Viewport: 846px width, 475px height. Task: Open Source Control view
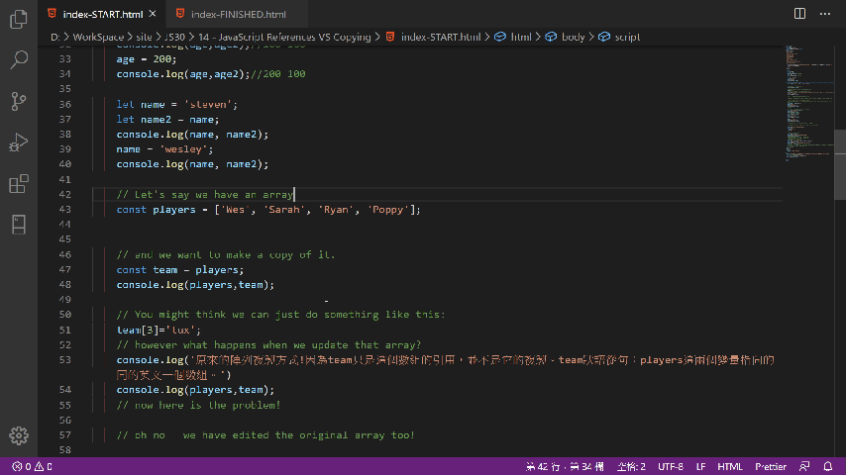pos(19,101)
